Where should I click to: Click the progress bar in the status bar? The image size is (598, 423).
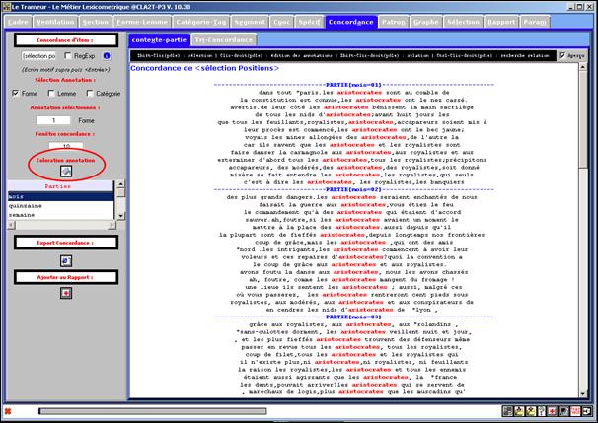coord(153,411)
